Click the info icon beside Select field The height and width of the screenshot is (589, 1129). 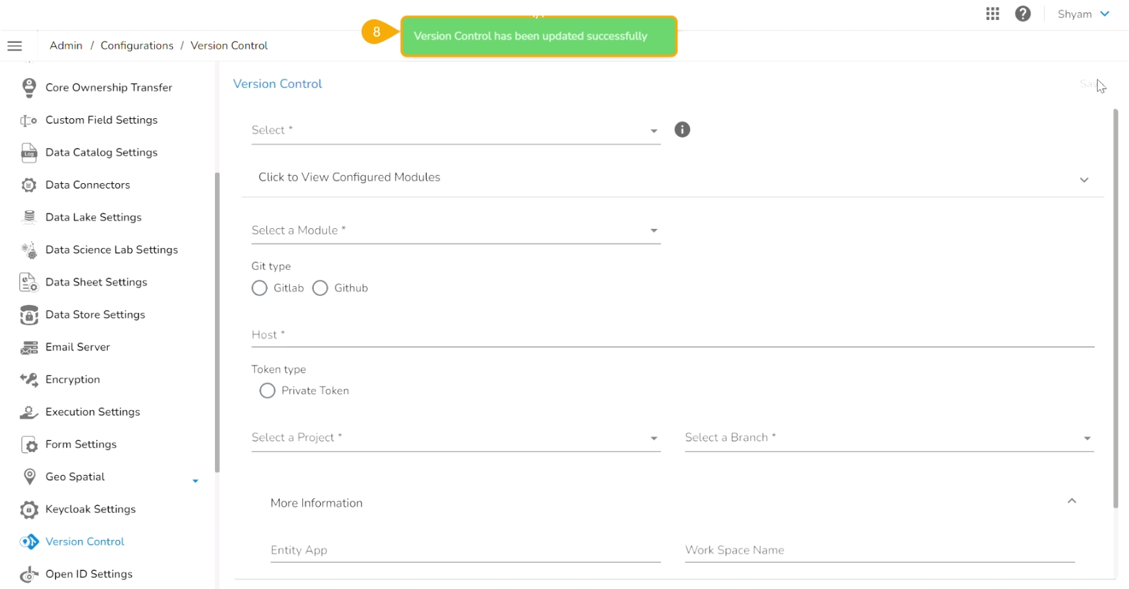(x=682, y=130)
